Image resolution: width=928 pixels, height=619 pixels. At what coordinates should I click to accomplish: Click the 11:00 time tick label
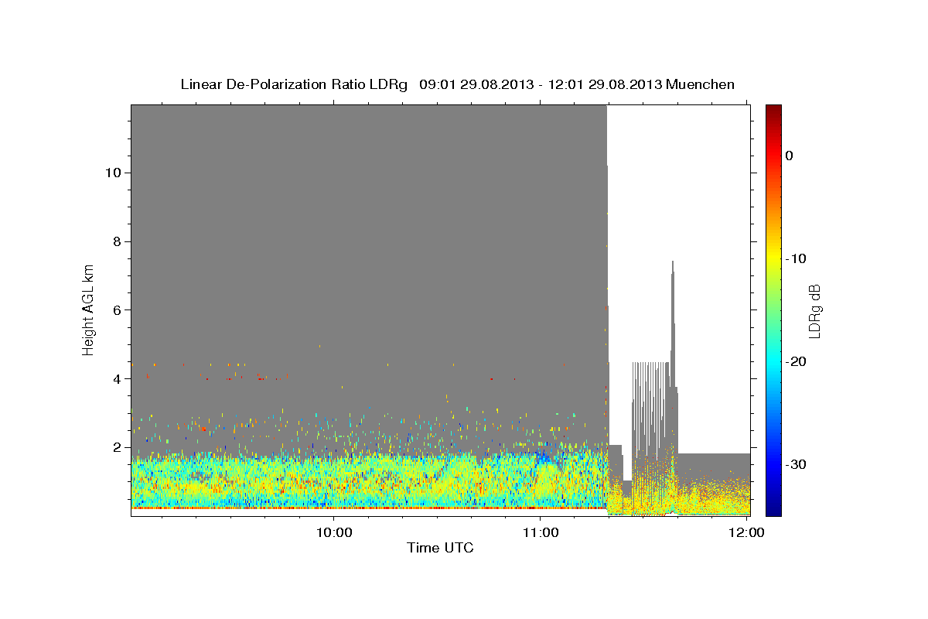(x=541, y=532)
